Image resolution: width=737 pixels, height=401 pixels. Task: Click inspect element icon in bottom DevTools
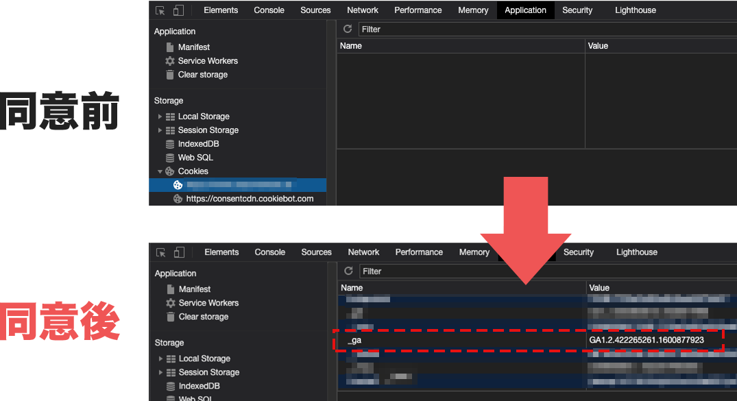click(x=160, y=252)
